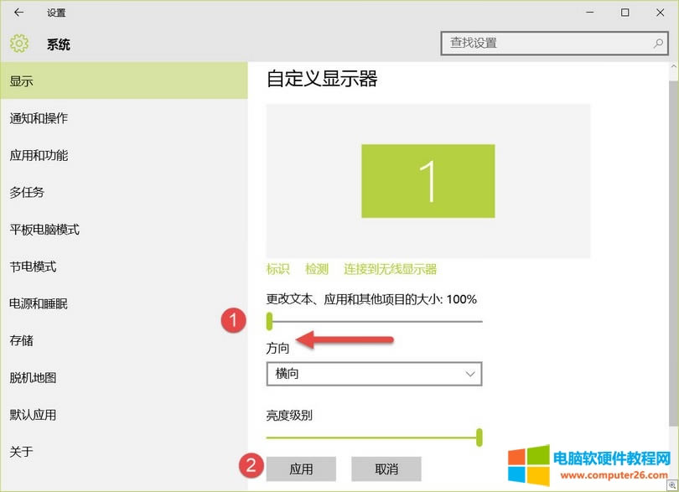Click the 应用 button
Image resolution: width=679 pixels, height=492 pixels.
[x=301, y=469]
